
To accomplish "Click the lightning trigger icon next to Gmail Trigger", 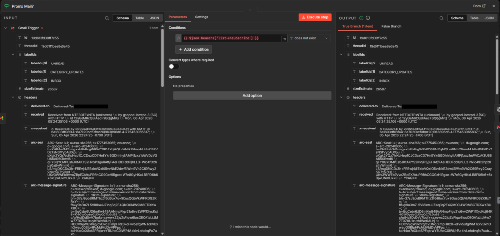I will [42, 28].
